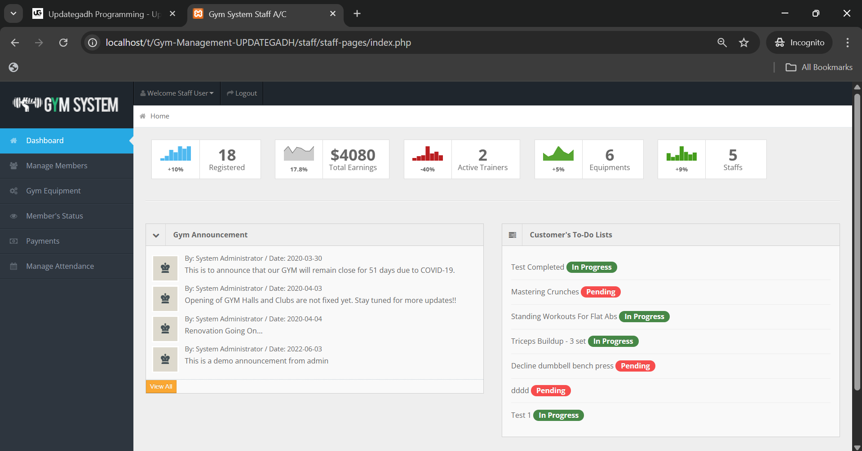862x451 pixels.
Task: Go to Gym Equipment page
Action: (66, 191)
